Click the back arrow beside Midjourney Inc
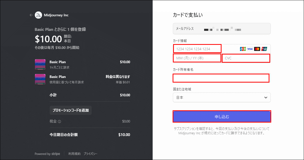304x160 pixels. tap(31, 15)
